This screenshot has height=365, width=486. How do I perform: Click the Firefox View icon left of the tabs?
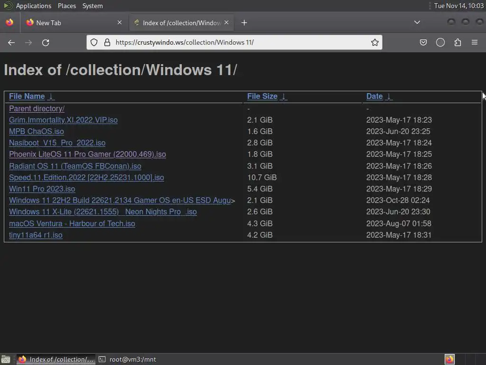9,22
